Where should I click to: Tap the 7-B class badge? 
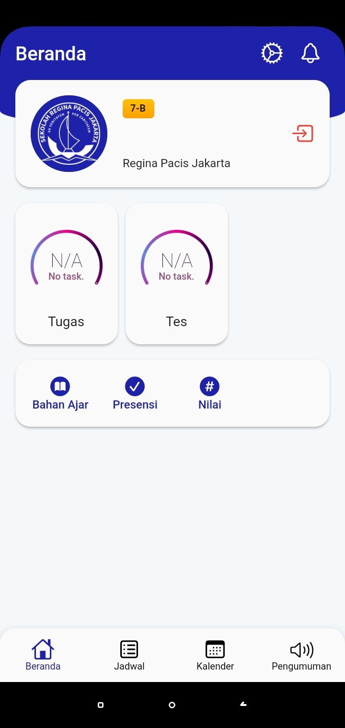[x=138, y=109]
